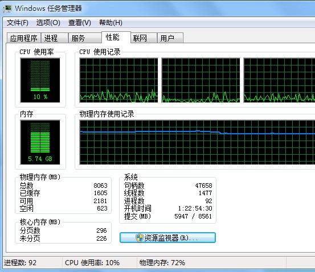Screen dimensions: 315x272
Task: Click the 未分页 label
Action: click(30, 238)
